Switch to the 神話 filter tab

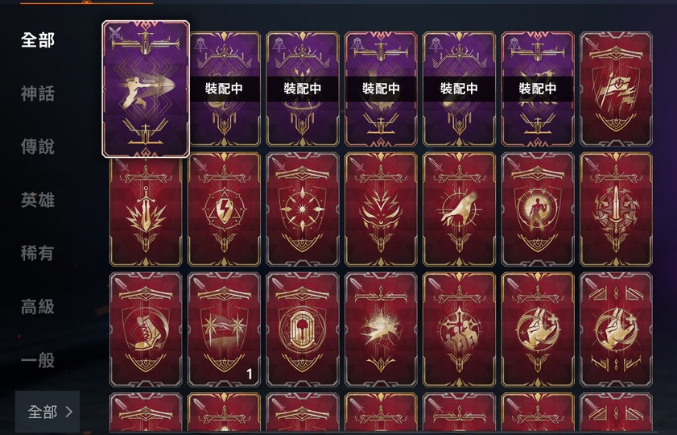[x=38, y=93]
